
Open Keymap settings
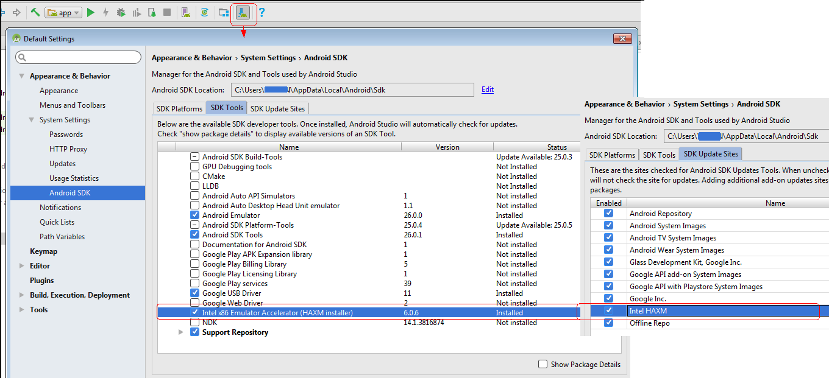43,251
